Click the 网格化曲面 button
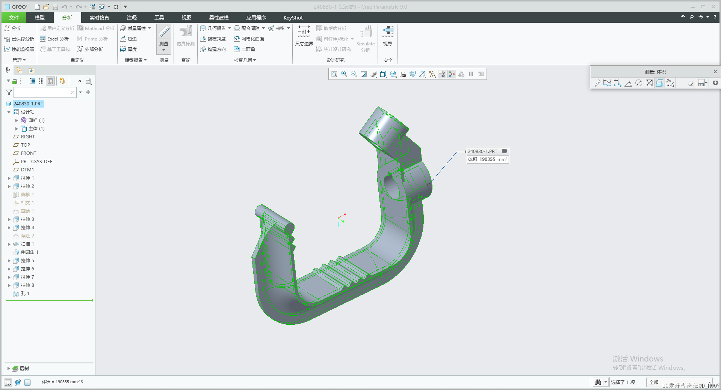This screenshot has width=721, height=390. coord(249,39)
